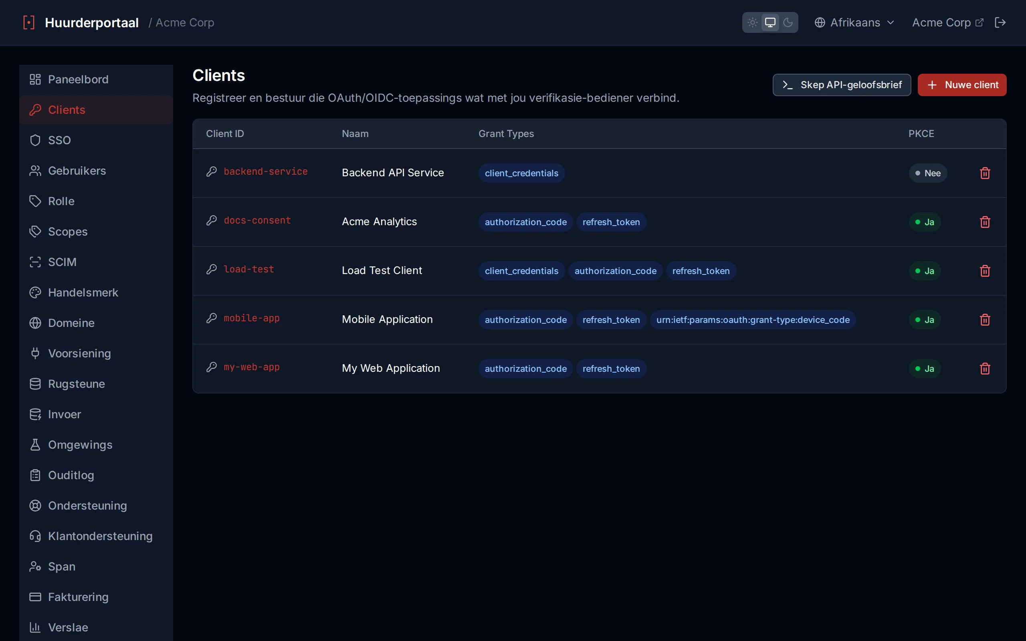Click the Ouditlog clipboard icon
Viewport: 1026px width, 641px height.
(x=35, y=475)
